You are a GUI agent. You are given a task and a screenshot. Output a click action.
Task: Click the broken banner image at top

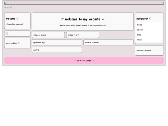(84, 3)
